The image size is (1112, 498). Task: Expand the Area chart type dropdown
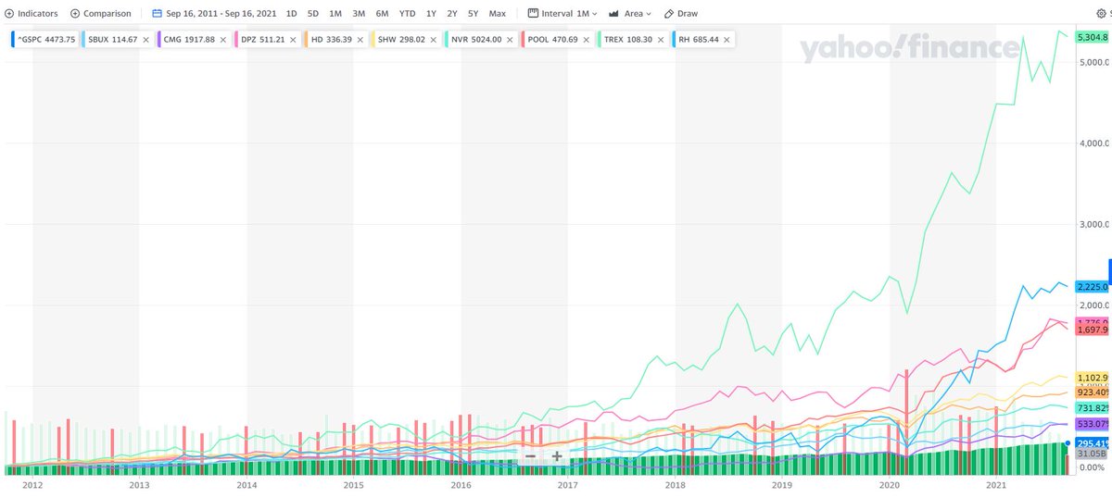[x=630, y=14]
